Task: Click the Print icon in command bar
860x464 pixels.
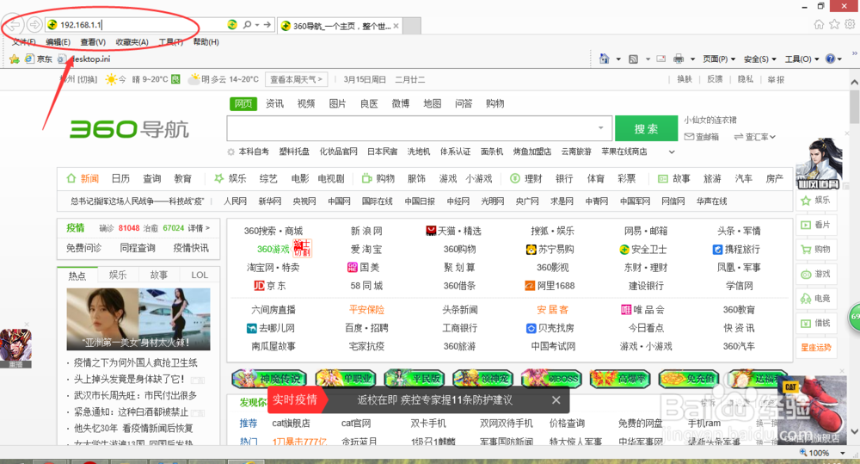Action: click(x=679, y=59)
